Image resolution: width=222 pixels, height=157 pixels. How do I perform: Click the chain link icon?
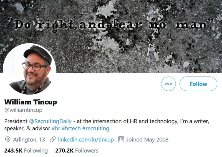click(53, 140)
